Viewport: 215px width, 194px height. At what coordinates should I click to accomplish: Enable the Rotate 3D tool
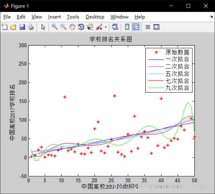81,27
